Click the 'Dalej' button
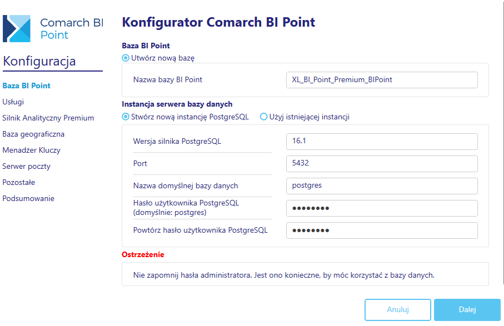The image size is (504, 326). pos(467,310)
